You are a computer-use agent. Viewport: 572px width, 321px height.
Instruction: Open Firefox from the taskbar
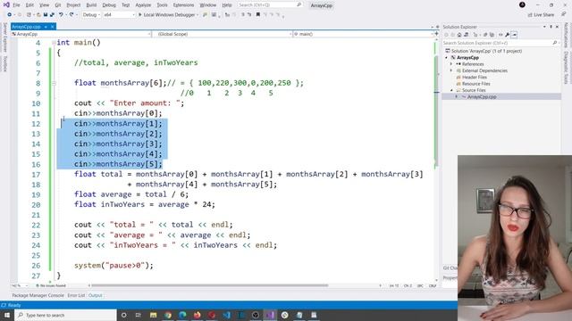pyautogui.click(x=197, y=315)
